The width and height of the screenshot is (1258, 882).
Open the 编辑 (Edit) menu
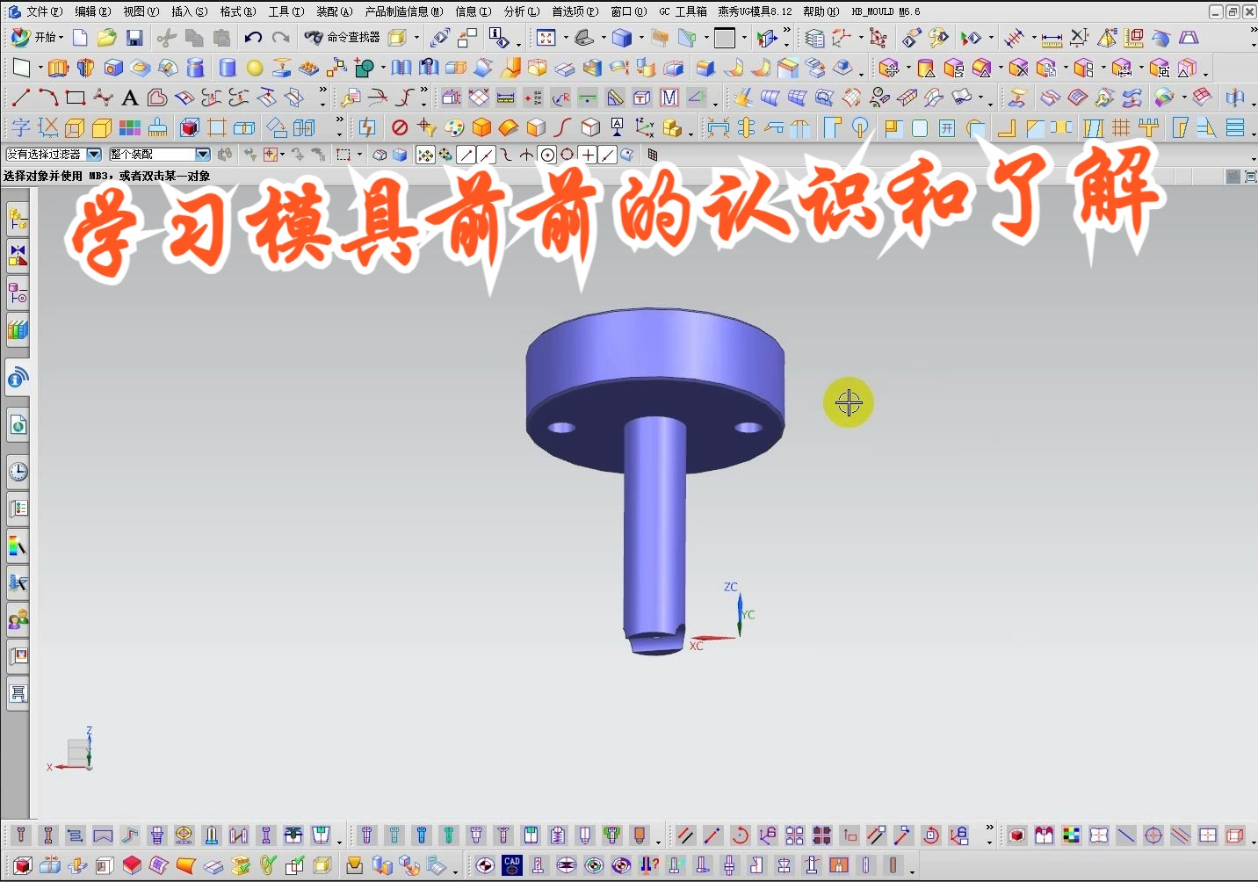92,11
